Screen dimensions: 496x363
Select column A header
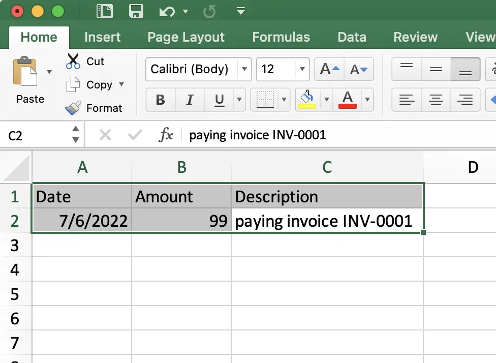click(82, 167)
